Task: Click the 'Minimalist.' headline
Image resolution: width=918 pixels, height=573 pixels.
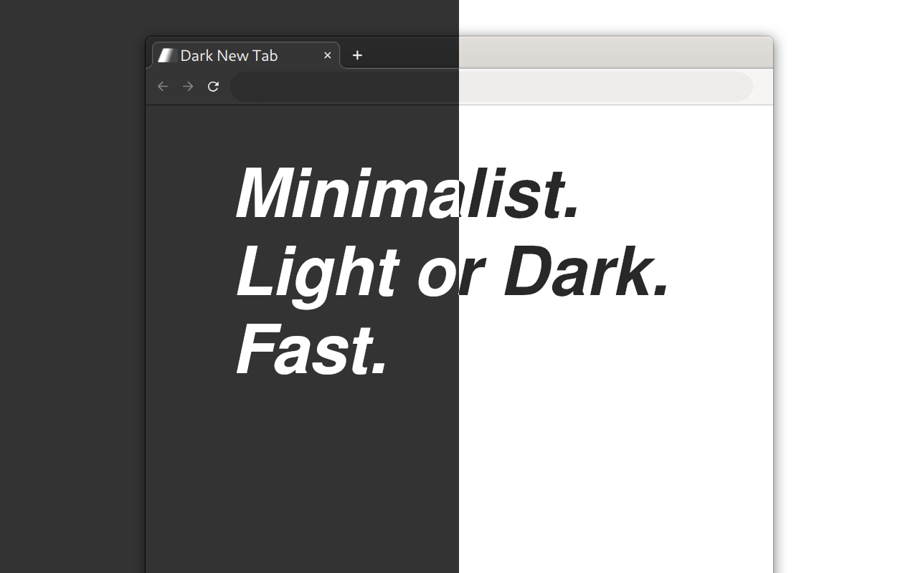Action: pos(407,192)
